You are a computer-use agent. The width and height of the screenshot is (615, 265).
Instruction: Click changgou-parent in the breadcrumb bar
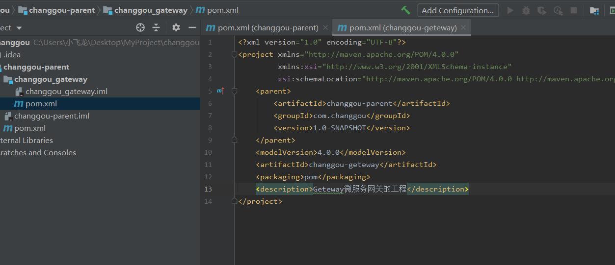click(56, 10)
